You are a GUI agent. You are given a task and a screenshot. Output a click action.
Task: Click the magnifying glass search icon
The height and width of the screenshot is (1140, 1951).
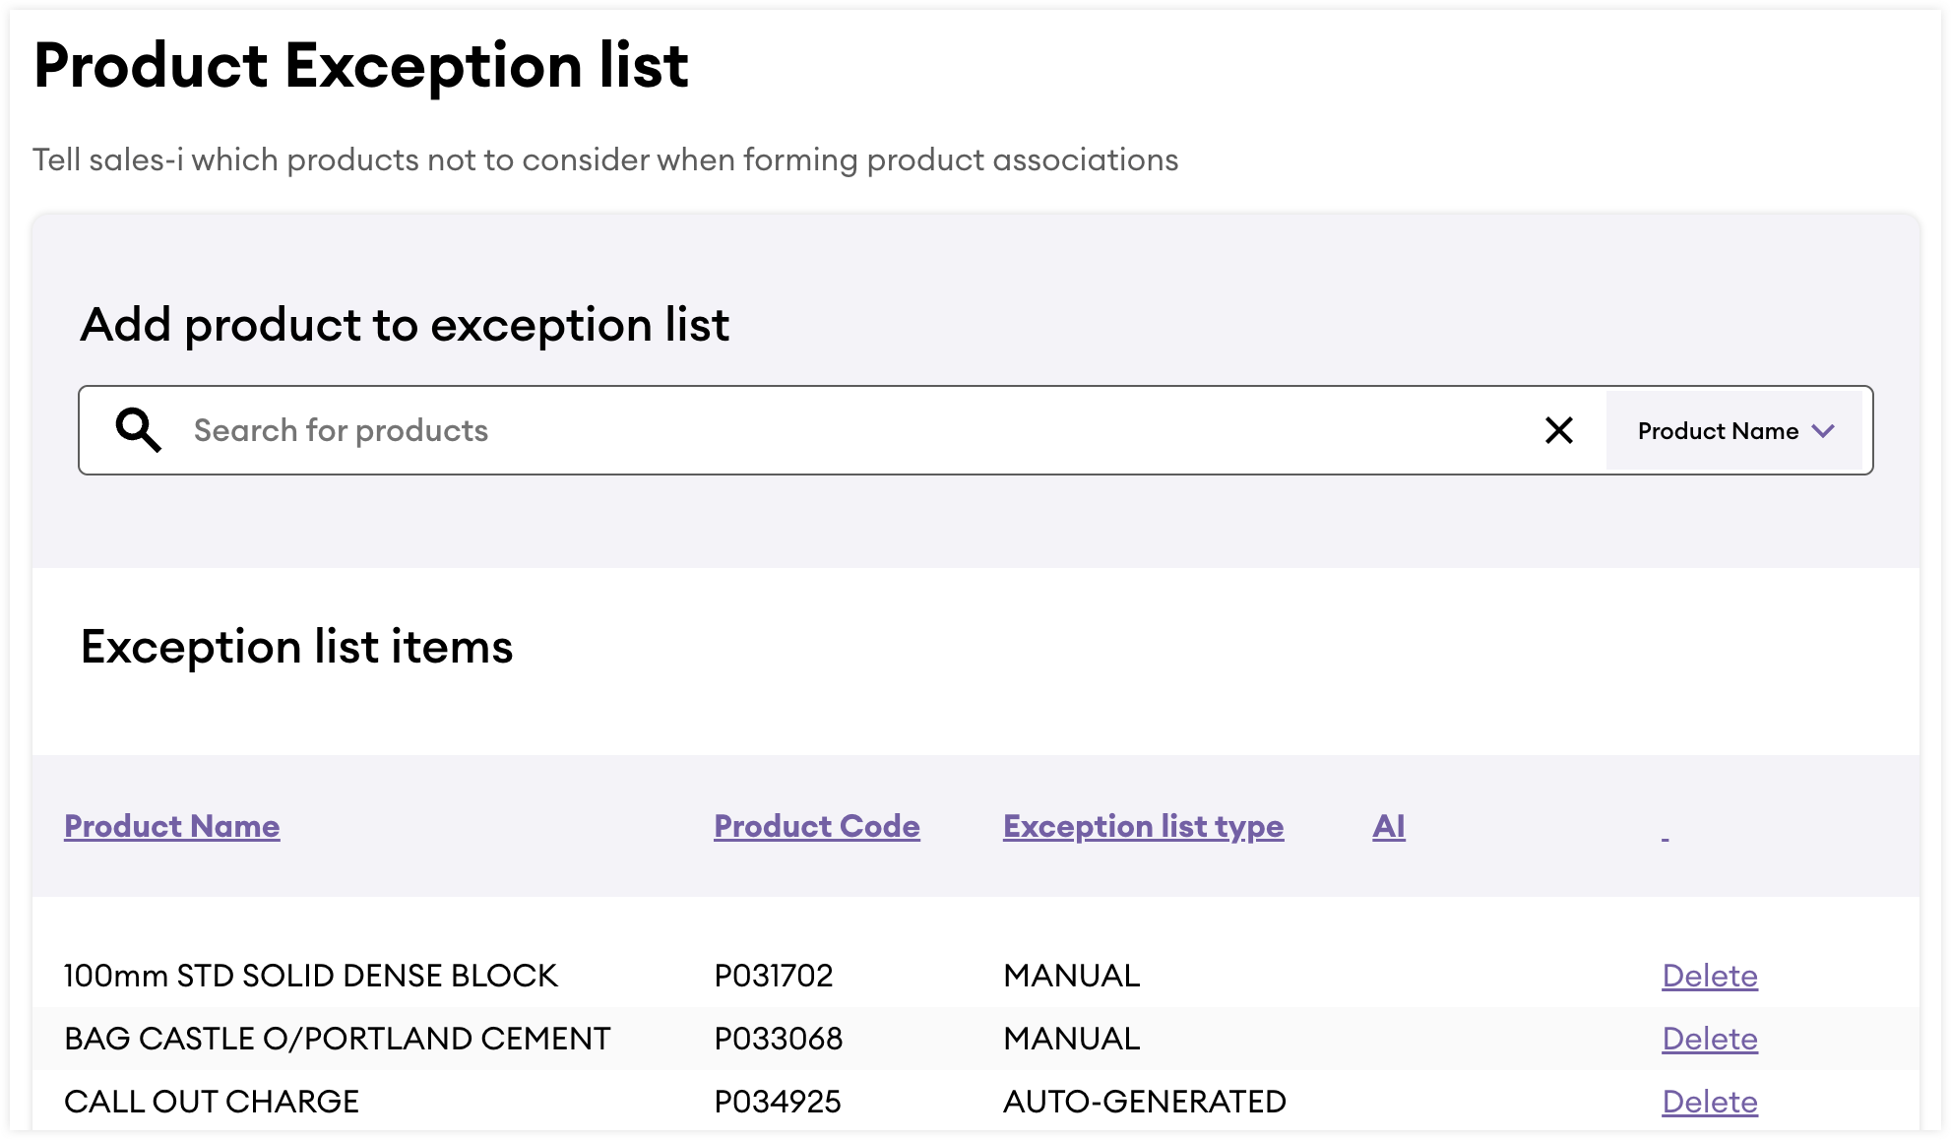pyautogui.click(x=138, y=430)
